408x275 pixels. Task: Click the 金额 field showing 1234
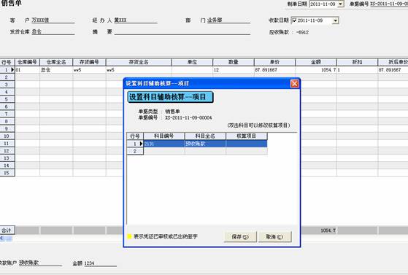[100, 263]
